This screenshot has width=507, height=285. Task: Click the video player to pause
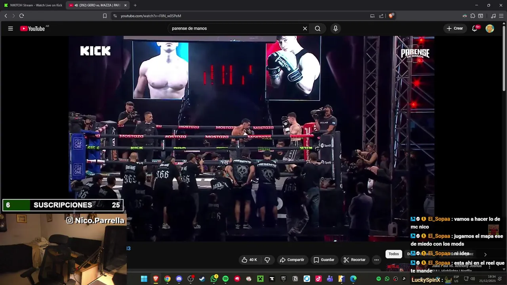[251, 139]
